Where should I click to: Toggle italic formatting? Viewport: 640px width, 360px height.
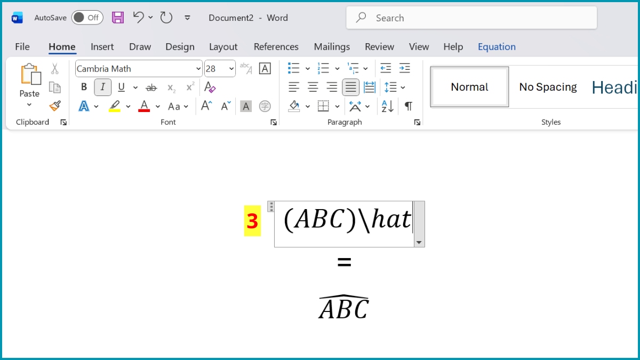(x=102, y=87)
